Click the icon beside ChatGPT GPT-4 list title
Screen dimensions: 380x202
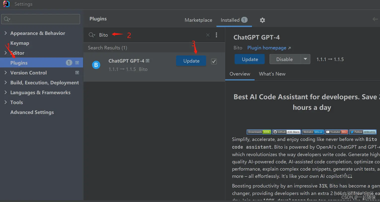point(148,61)
